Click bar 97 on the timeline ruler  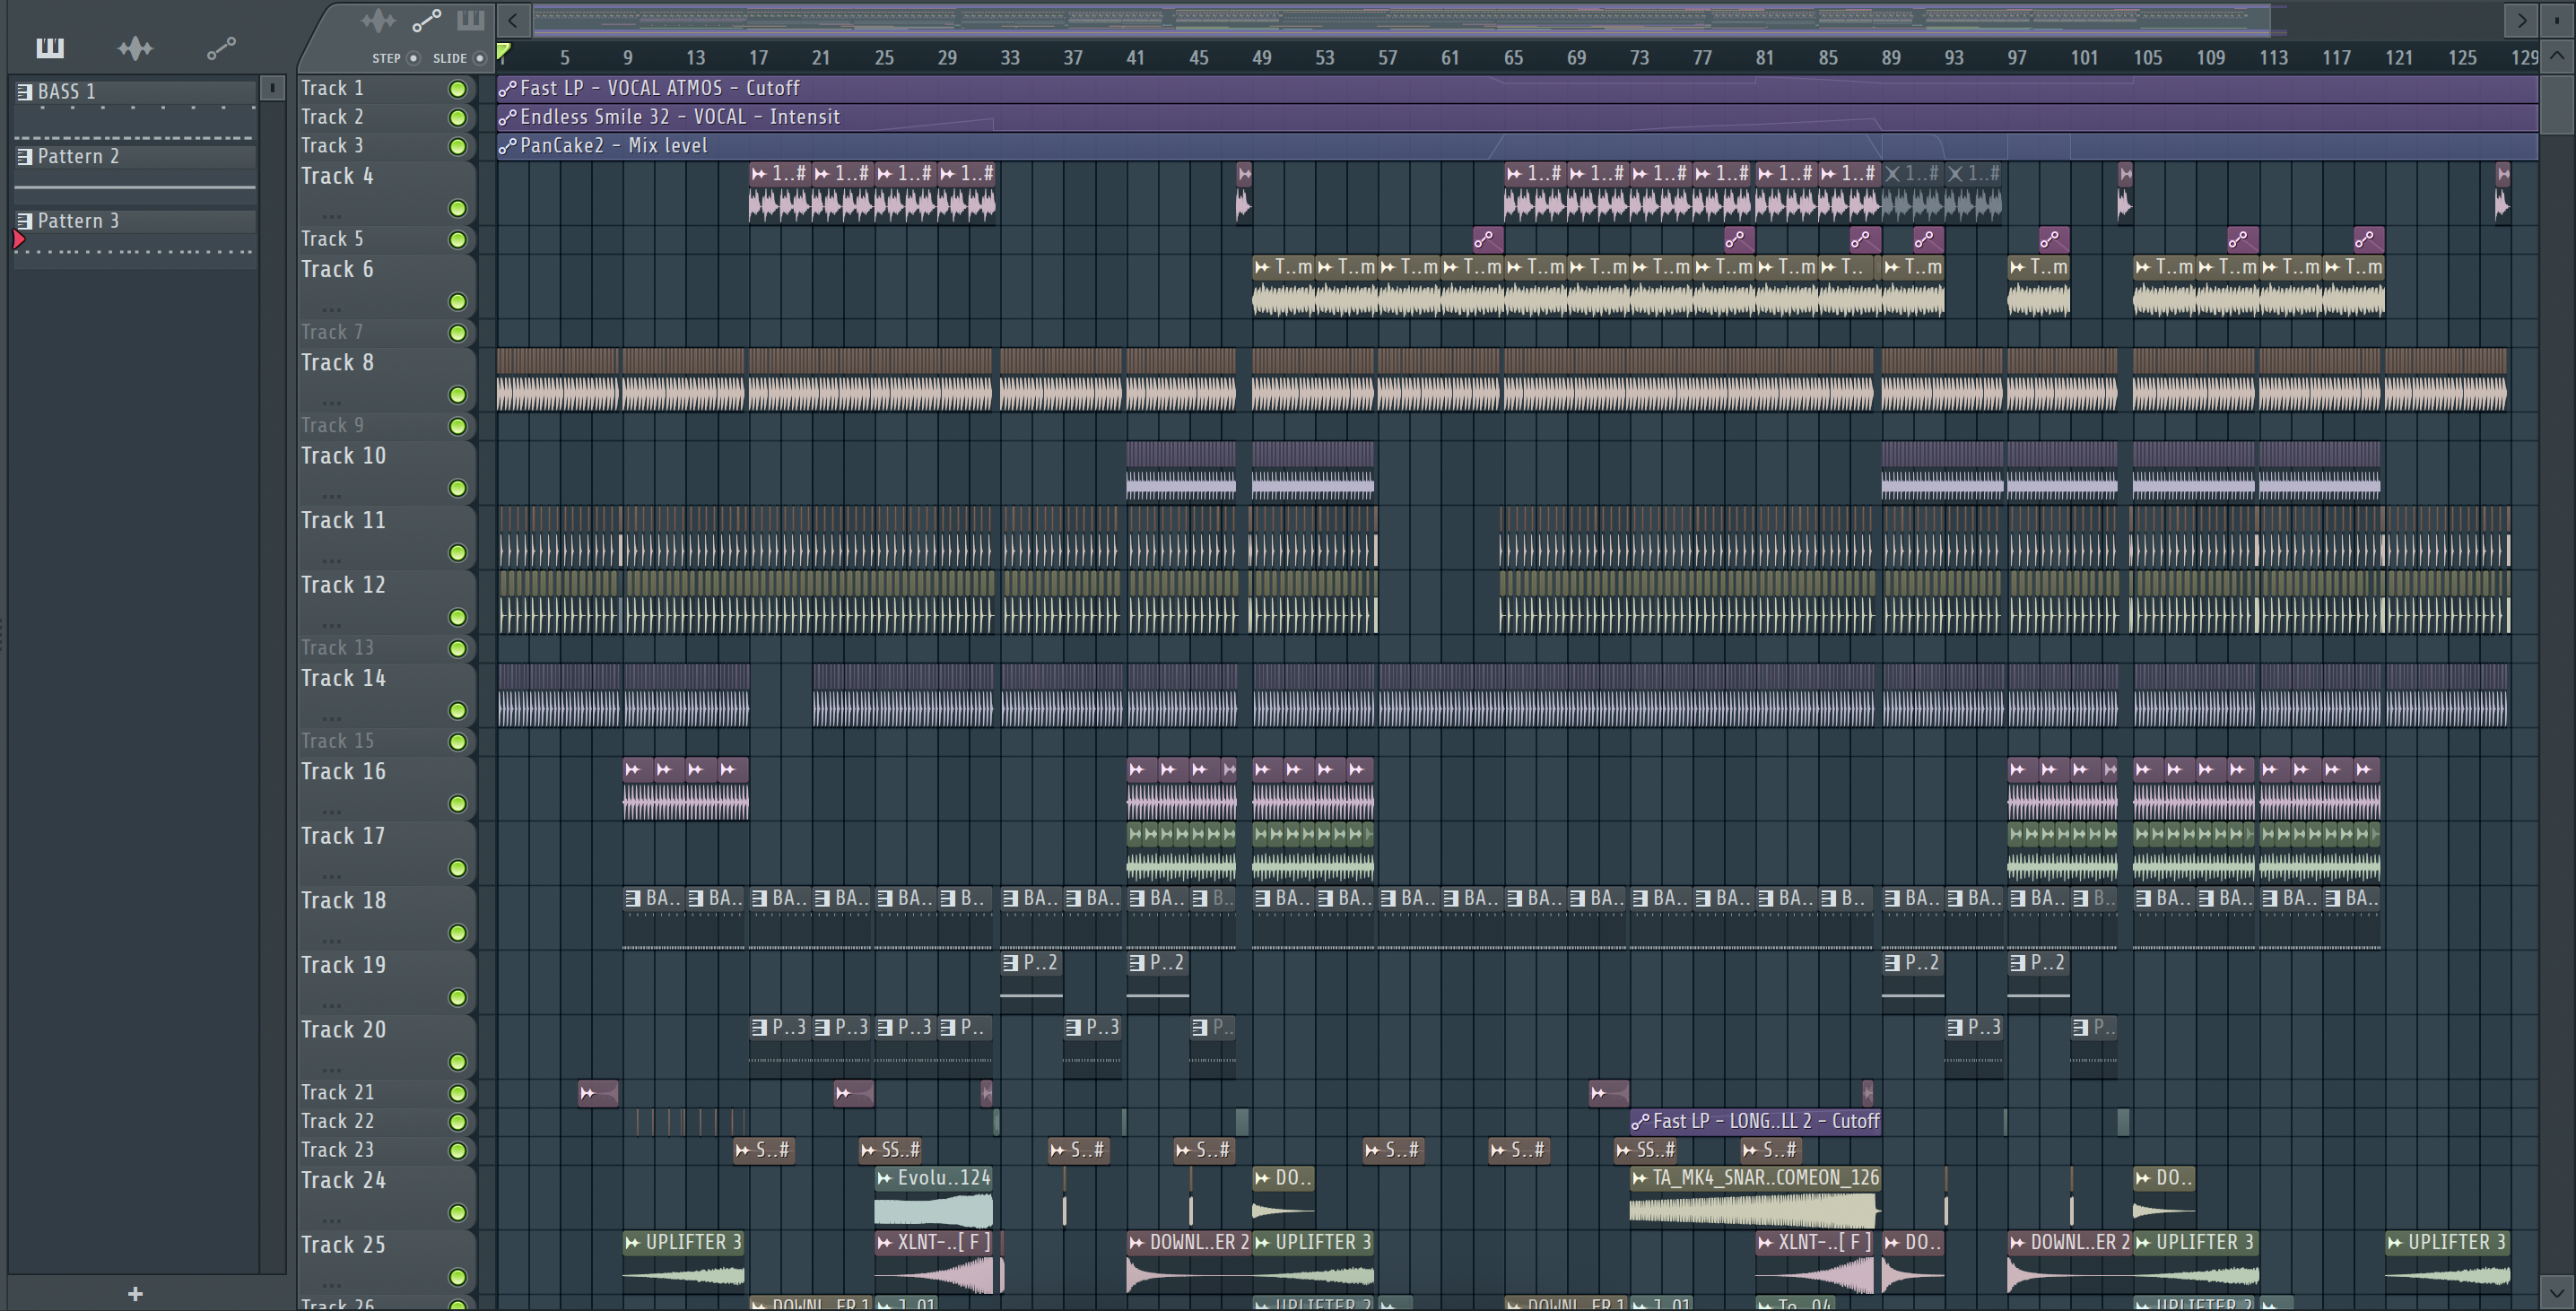coord(2017,58)
